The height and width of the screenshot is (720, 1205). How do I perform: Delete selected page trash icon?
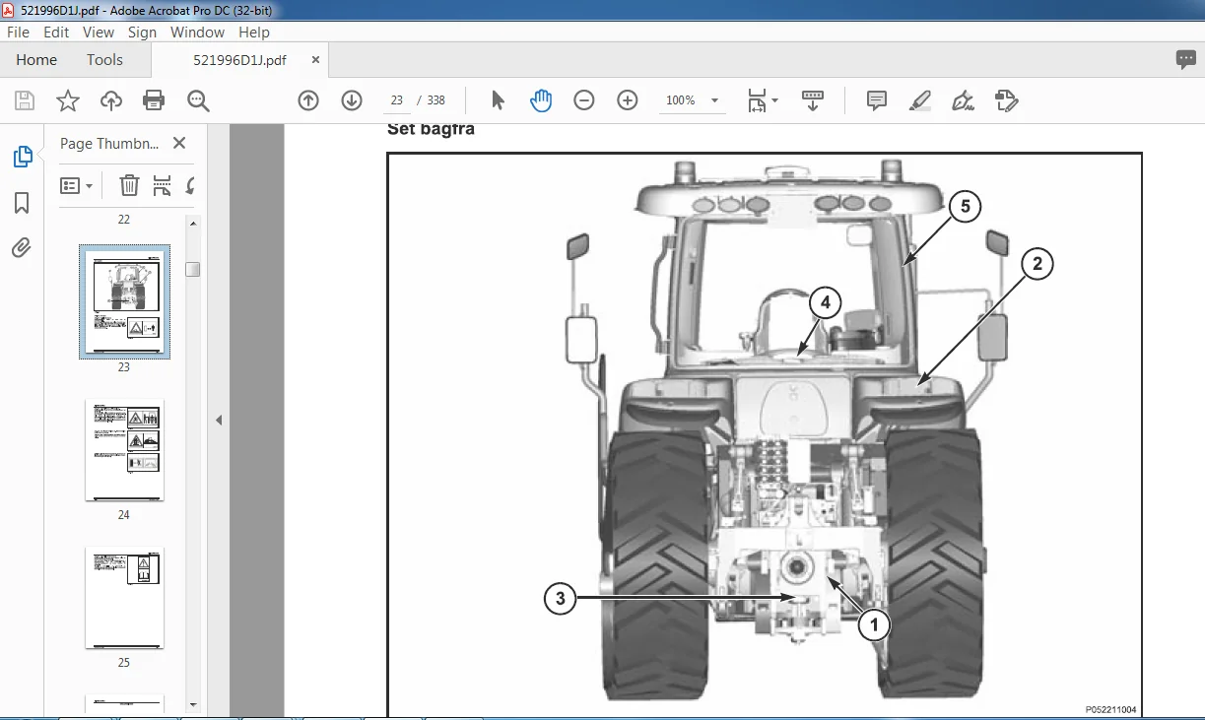point(129,185)
